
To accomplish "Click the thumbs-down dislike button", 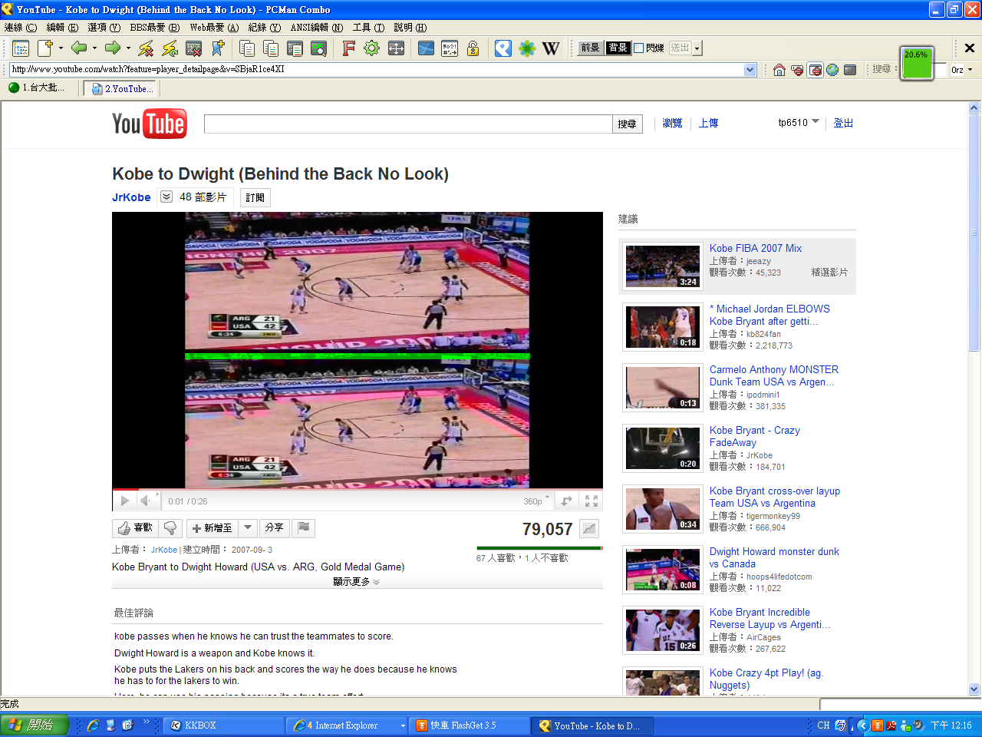I will (170, 528).
